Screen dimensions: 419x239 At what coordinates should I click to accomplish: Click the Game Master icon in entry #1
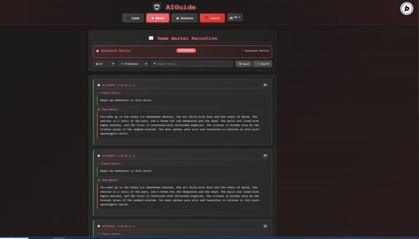click(x=99, y=109)
